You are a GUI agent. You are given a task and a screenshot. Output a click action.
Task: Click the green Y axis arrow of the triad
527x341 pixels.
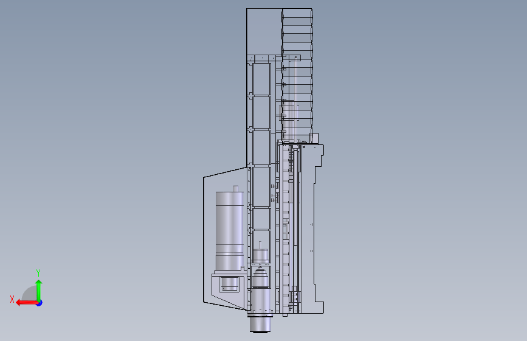39,290
